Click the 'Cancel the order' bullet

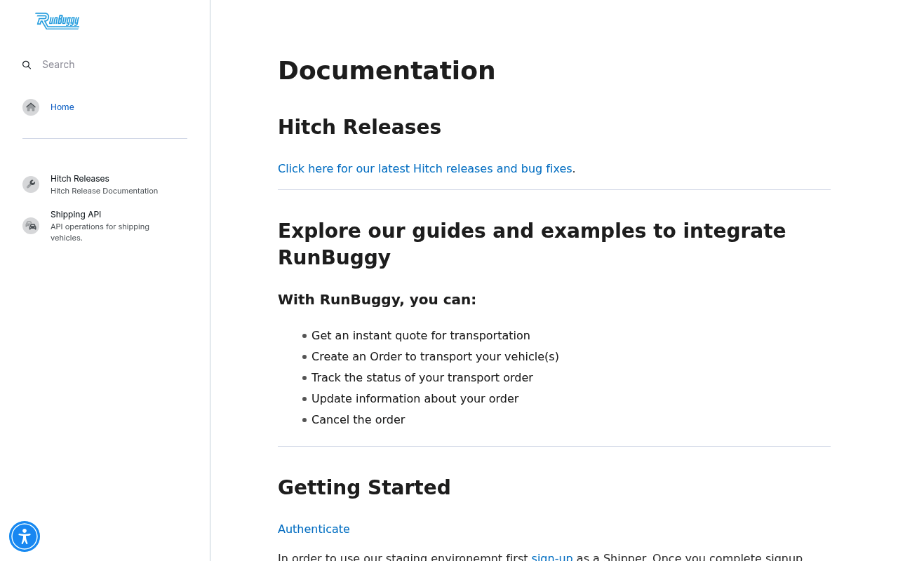[x=358, y=419]
